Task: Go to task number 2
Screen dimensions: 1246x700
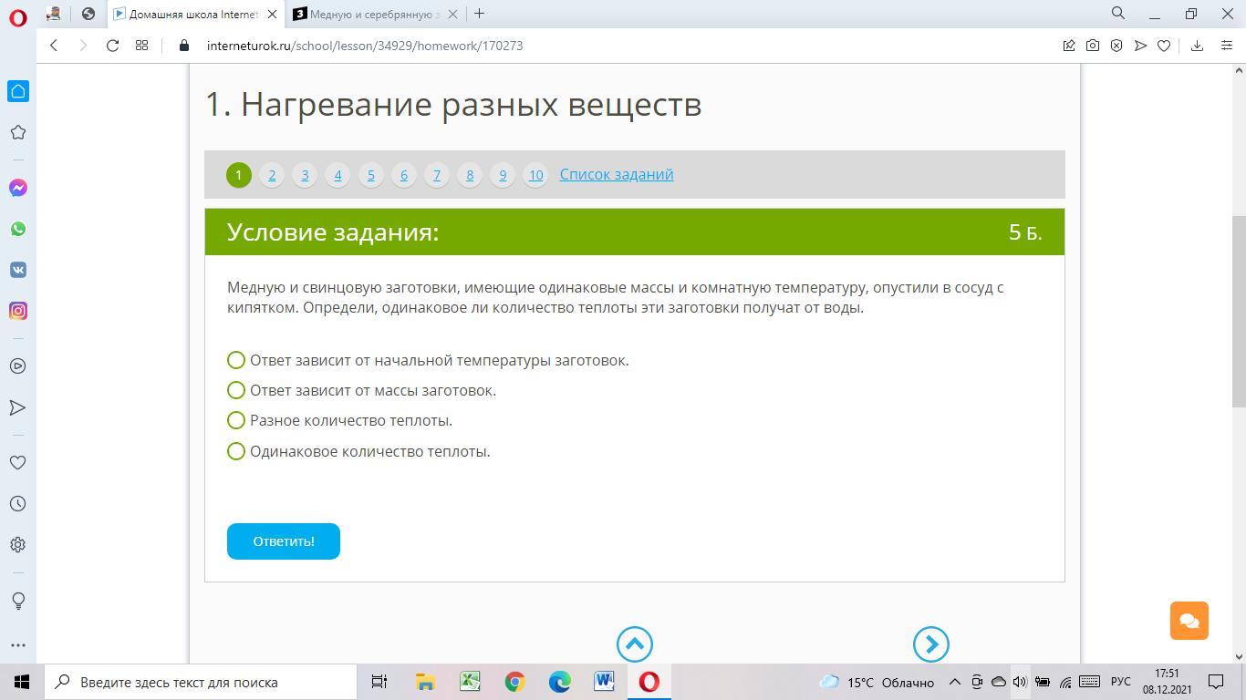Action: pos(272,175)
